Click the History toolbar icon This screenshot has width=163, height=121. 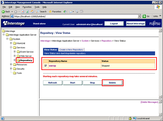(65, 12)
